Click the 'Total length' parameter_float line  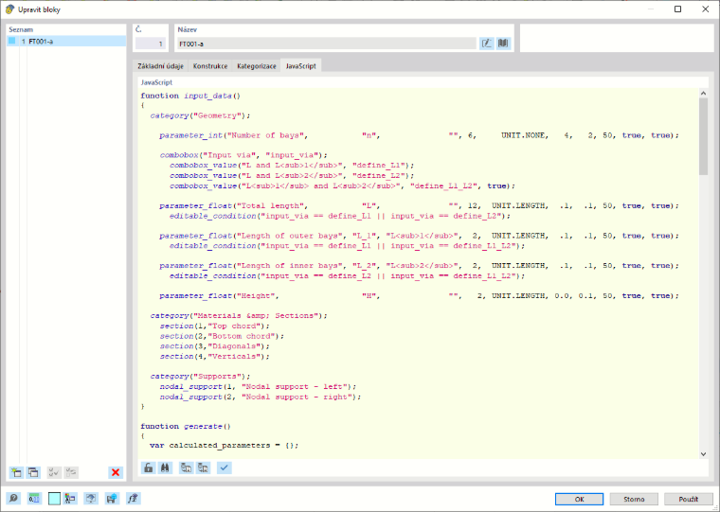(419, 205)
